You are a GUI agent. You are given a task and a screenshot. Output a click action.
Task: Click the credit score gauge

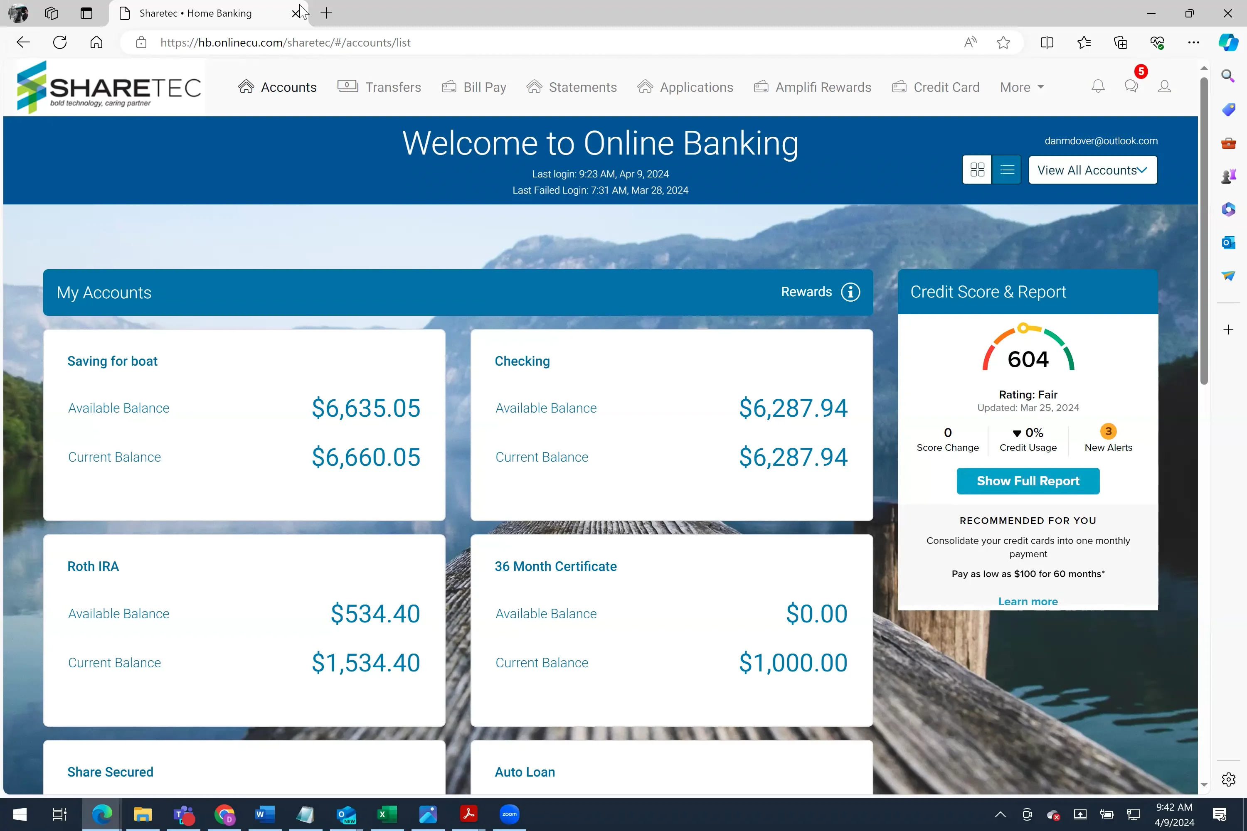click(1028, 350)
